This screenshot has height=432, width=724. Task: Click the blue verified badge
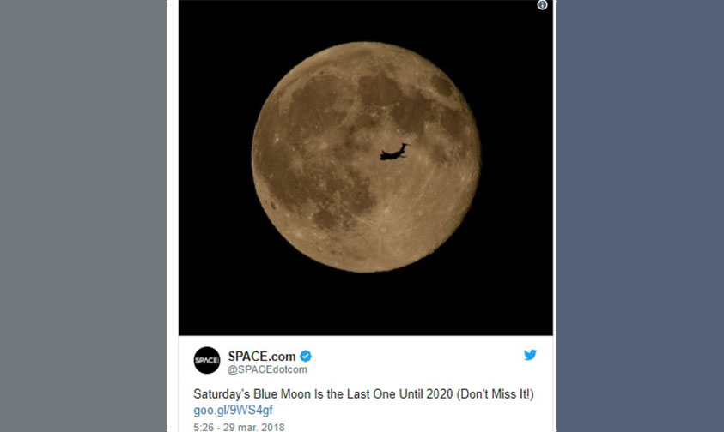pos(306,356)
